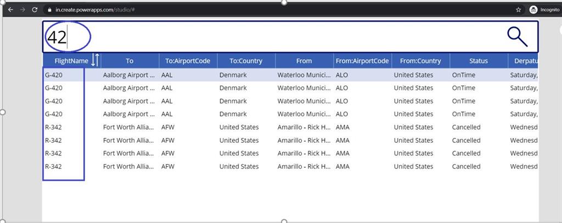Image resolution: width=562 pixels, height=223 pixels.
Task: Select the first R-342 flight row
Action: (x=290, y=127)
